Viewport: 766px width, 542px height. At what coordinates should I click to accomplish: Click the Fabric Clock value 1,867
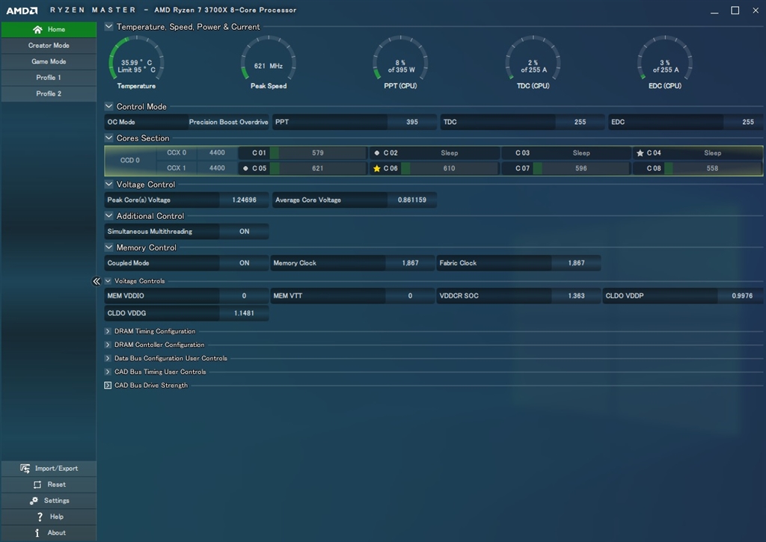[x=577, y=262]
